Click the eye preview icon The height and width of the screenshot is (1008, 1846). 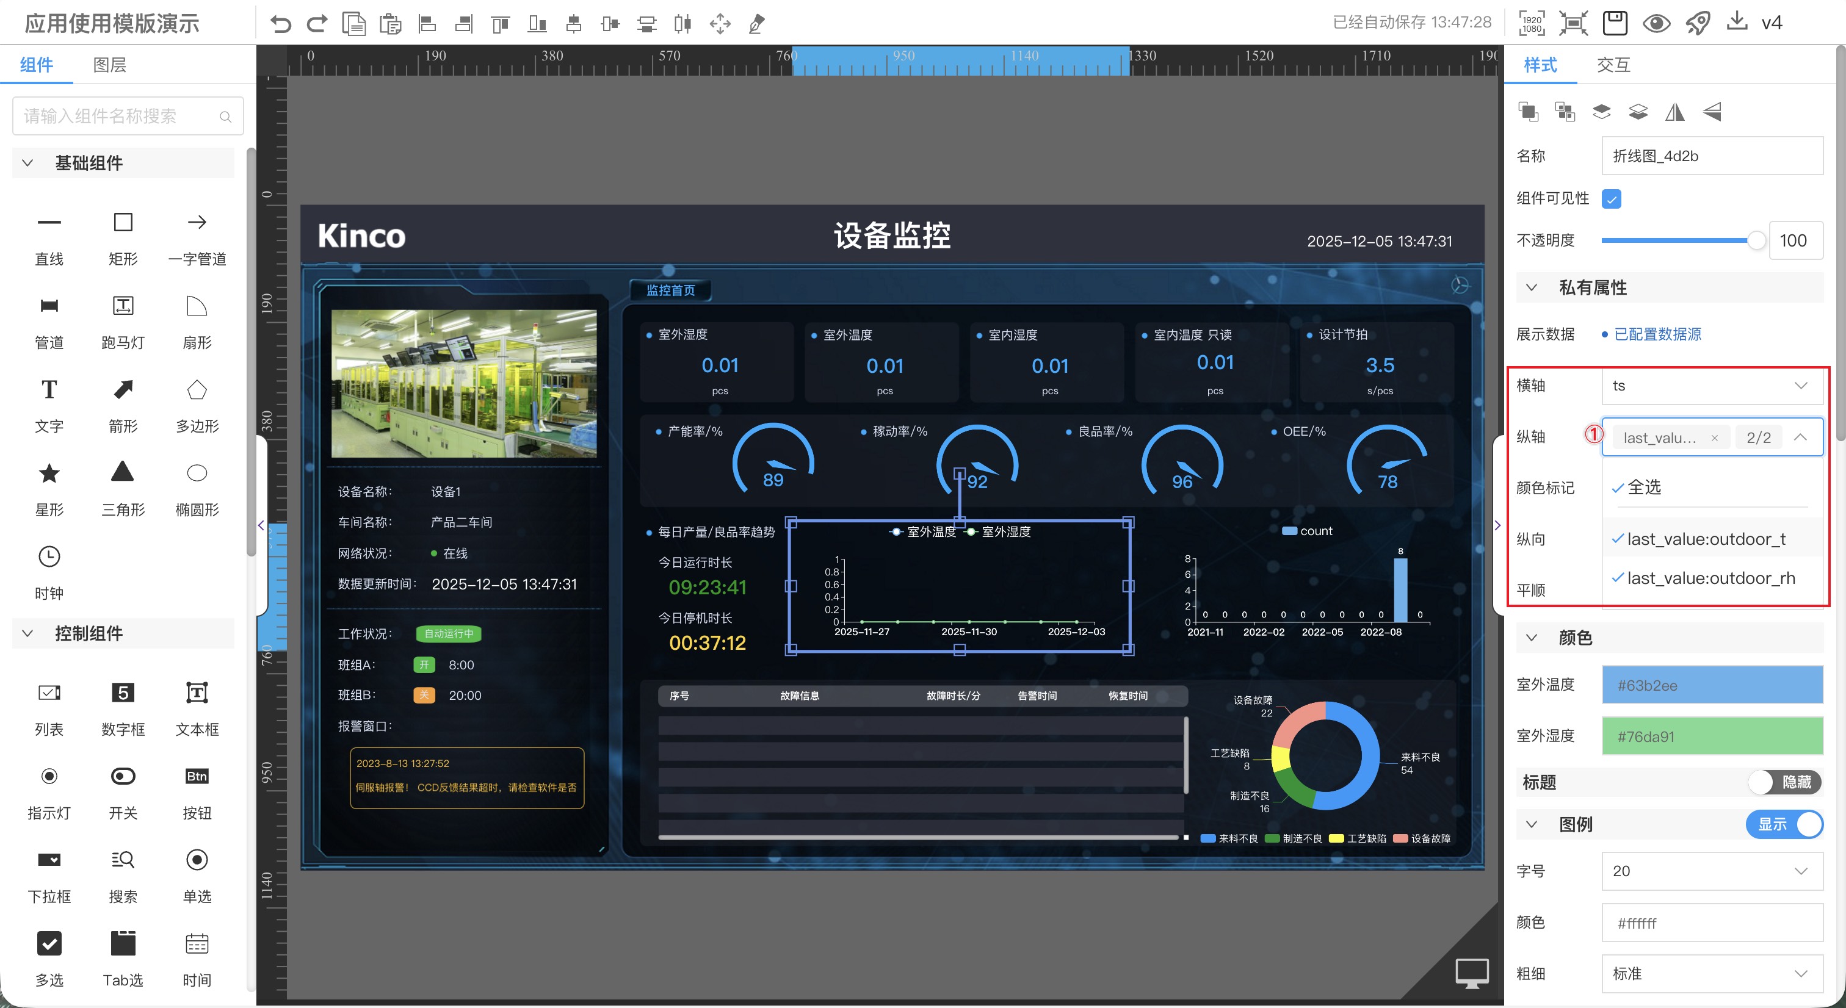click(x=1656, y=23)
